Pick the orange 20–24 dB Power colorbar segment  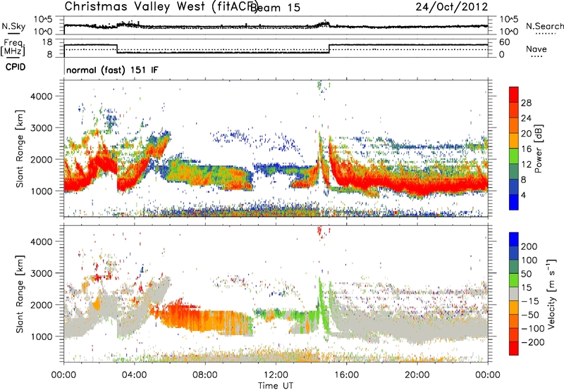[514, 126]
